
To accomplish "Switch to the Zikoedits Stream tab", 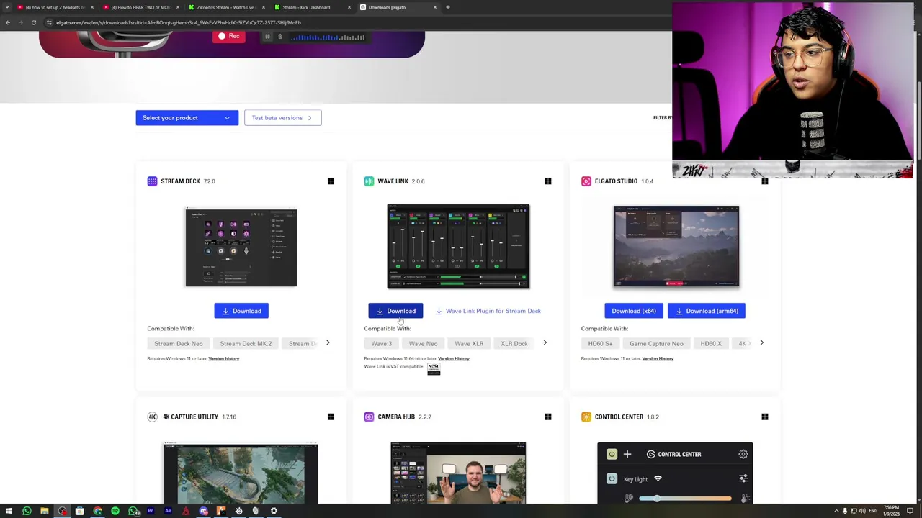I will [x=226, y=7].
